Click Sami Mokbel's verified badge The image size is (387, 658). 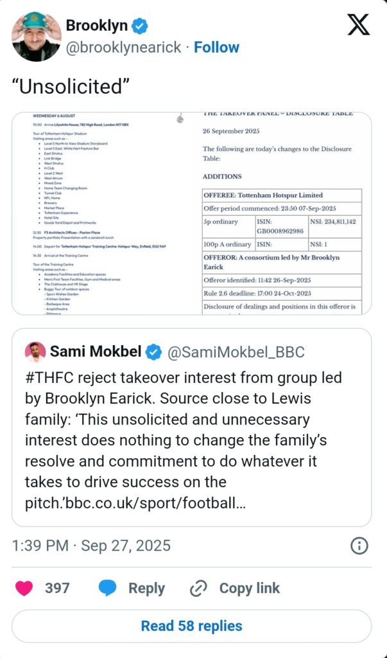tap(153, 351)
